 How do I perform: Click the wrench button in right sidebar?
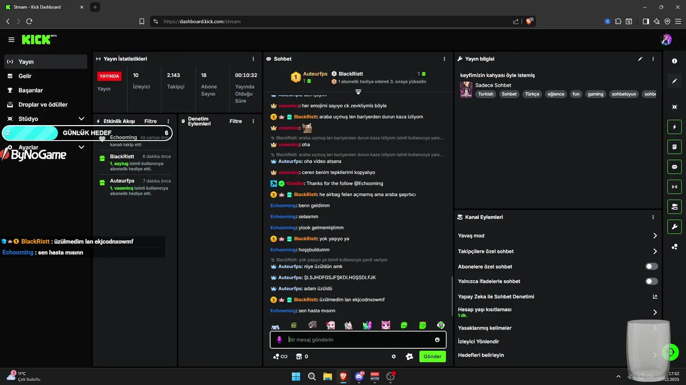[674, 226]
